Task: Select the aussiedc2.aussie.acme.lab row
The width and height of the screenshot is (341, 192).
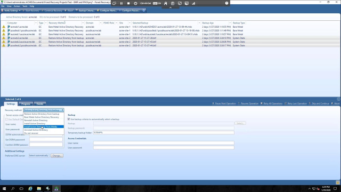Action: point(170,42)
